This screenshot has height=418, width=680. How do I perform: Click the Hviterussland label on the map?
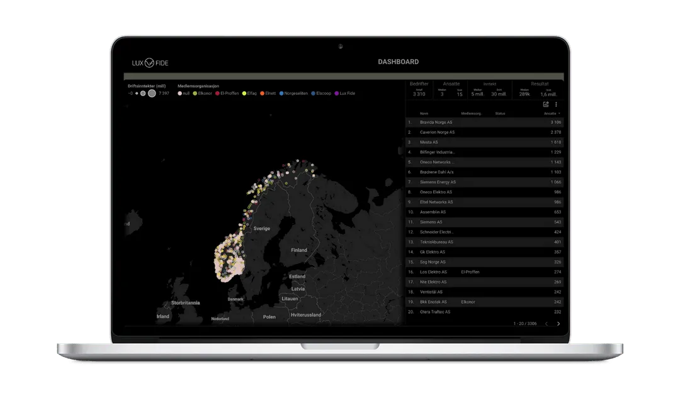pyautogui.click(x=306, y=315)
